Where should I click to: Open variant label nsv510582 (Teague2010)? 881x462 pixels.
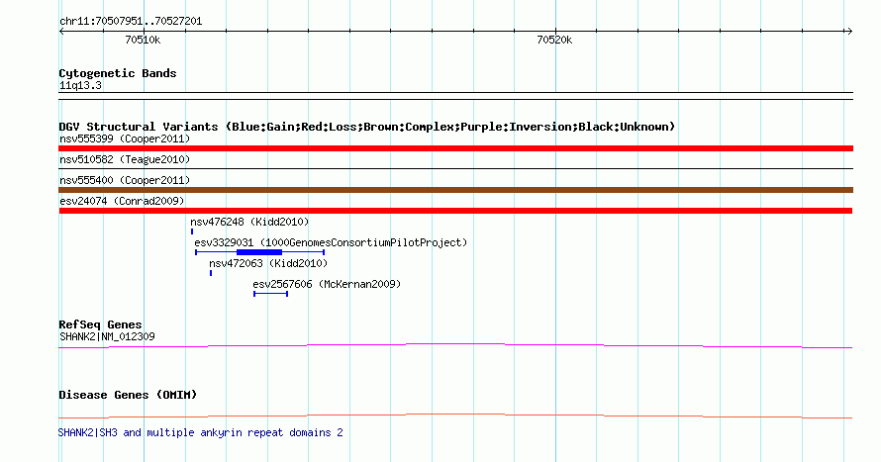[125, 159]
